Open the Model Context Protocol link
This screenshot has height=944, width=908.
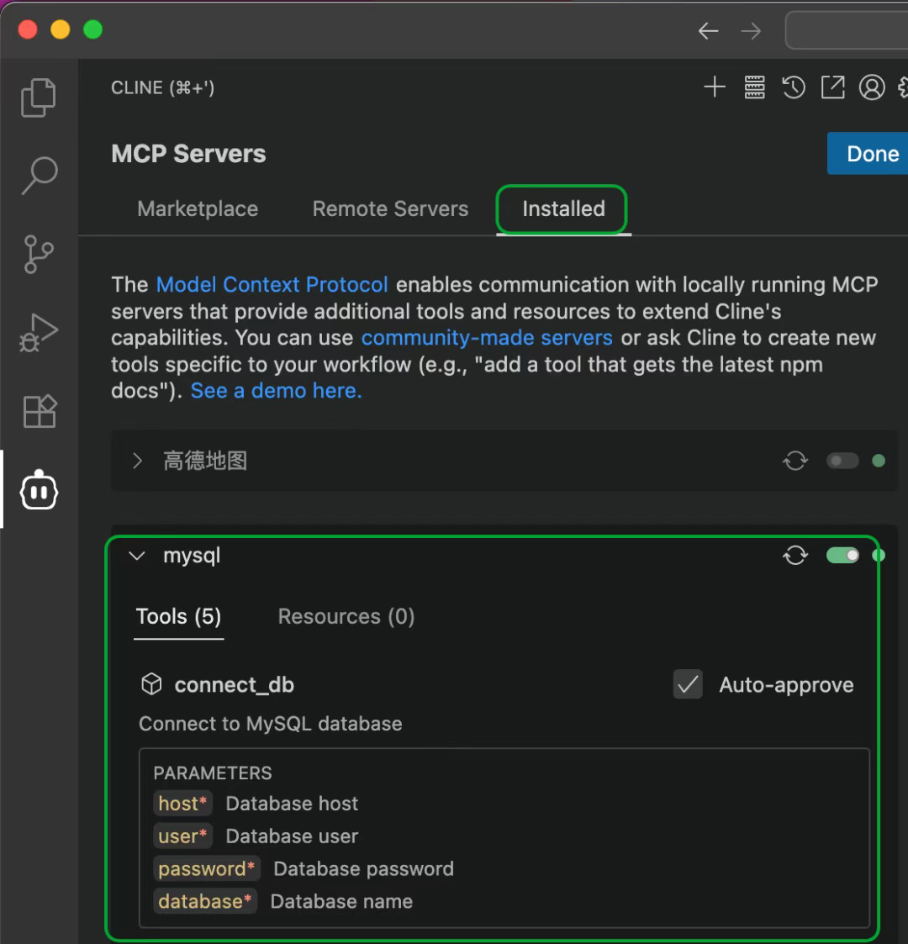click(x=272, y=284)
